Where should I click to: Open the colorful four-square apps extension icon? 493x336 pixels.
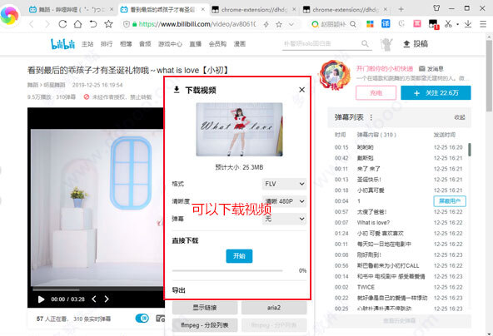[370, 24]
